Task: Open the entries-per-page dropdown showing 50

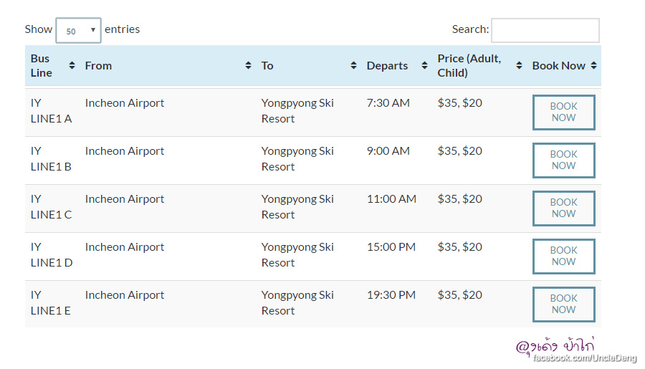Action: tap(78, 31)
